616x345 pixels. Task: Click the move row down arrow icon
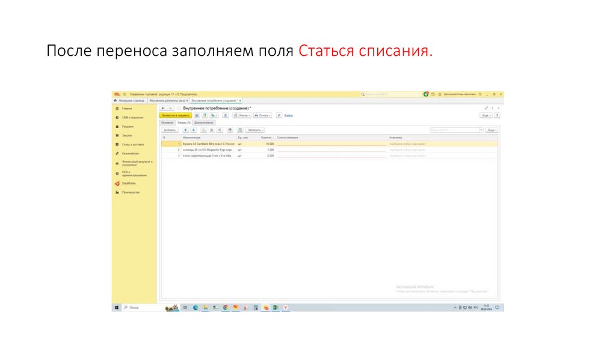coord(193,130)
